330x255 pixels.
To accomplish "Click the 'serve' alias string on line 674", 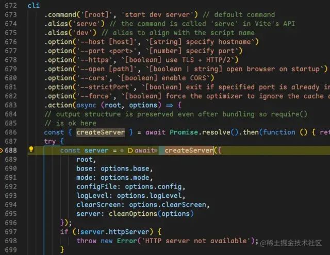I will click(86, 24).
